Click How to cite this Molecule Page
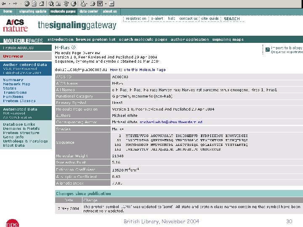The width and height of the screenshot is (303, 227). (138, 70)
